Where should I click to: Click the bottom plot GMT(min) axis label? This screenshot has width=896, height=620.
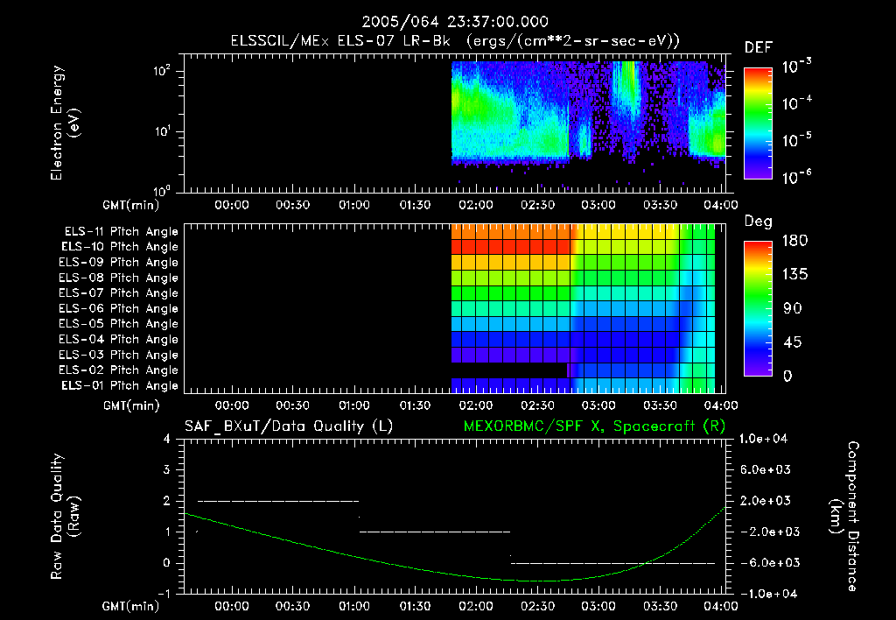click(131, 607)
